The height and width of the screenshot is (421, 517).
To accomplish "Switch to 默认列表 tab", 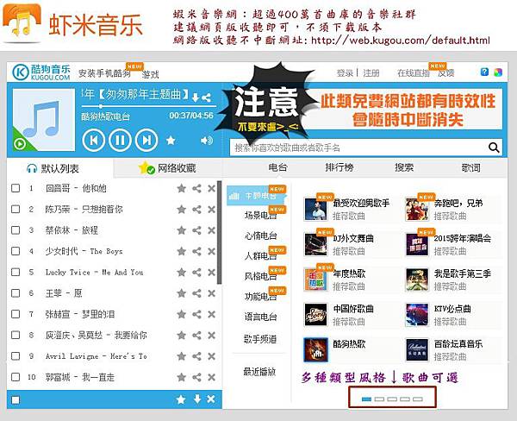I will [60, 168].
